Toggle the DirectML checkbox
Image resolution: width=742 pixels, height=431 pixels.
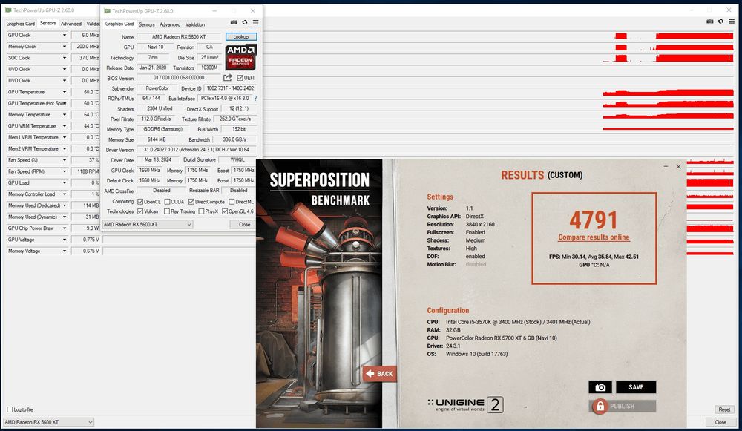(232, 202)
